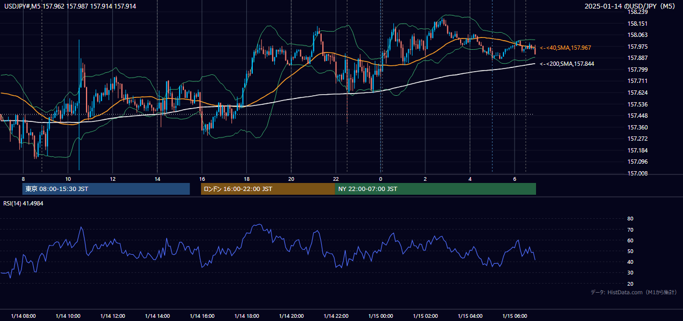Click price axis value 157.272
Image resolution: width=683 pixels, height=321 pixels.
tap(638, 139)
